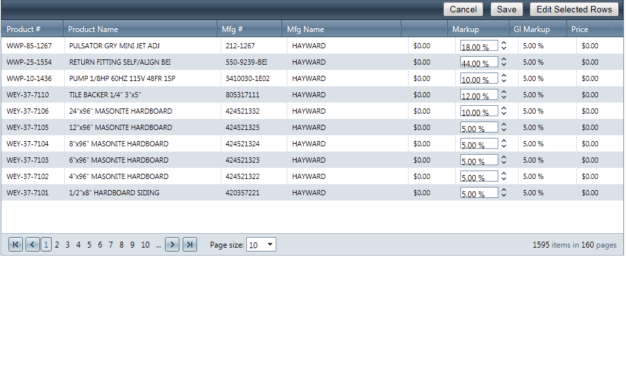Edit the 44.00 % markup field
The height and width of the screenshot is (371, 626).
pyautogui.click(x=479, y=61)
